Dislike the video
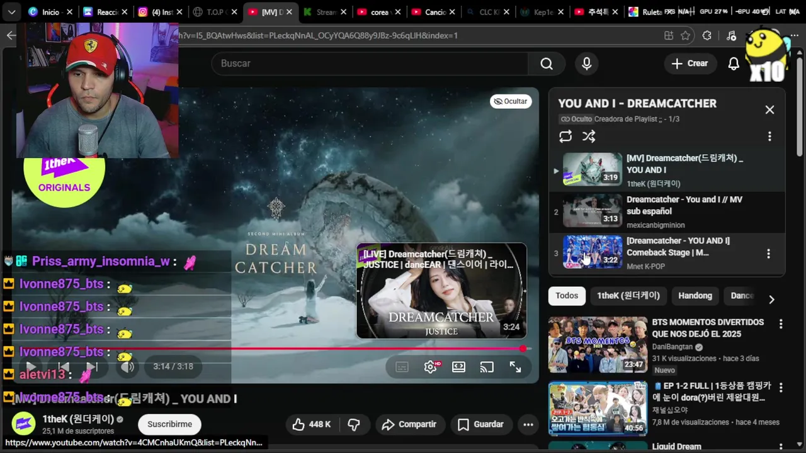 pos(355,425)
